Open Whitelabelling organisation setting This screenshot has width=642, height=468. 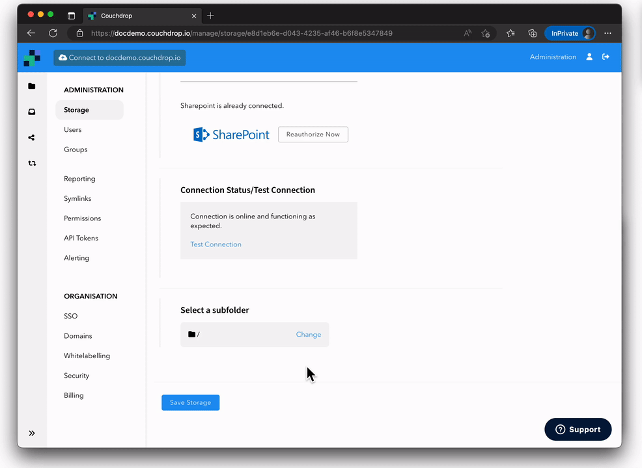click(87, 356)
